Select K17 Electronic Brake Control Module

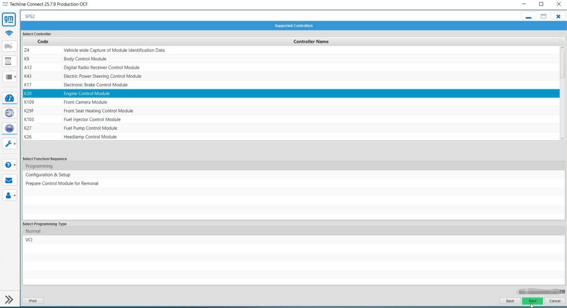(x=95, y=85)
